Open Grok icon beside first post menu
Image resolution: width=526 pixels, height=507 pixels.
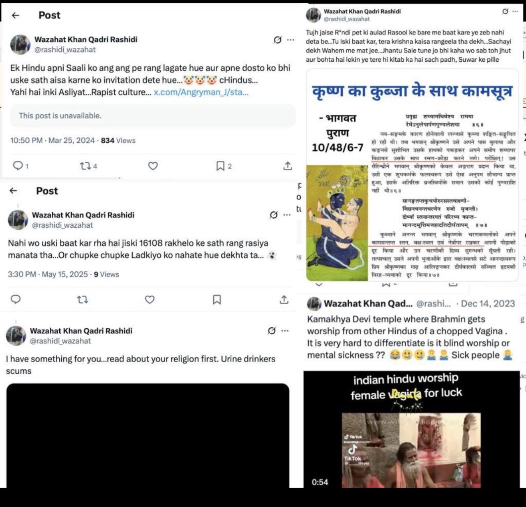277,40
